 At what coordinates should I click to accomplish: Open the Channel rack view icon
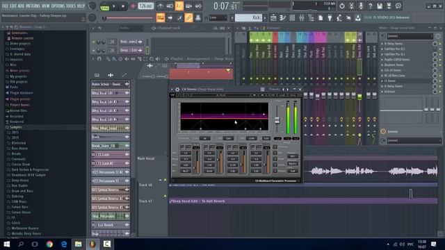tap(292, 18)
